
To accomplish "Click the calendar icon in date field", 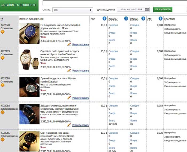I will click(x=147, y=9).
